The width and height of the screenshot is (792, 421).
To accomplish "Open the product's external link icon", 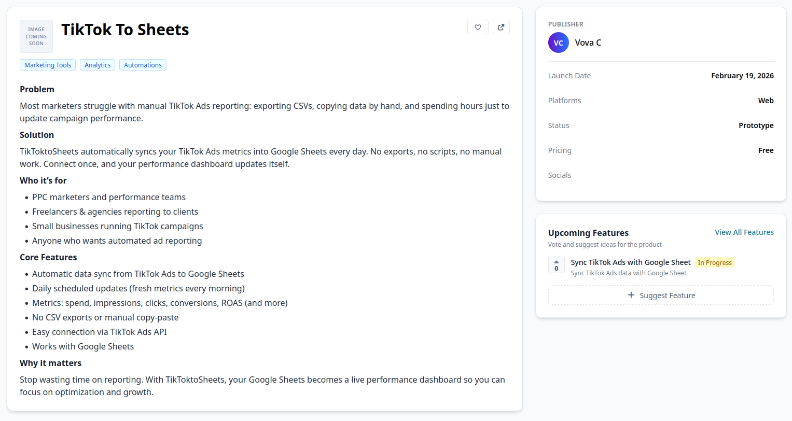I will pos(501,26).
